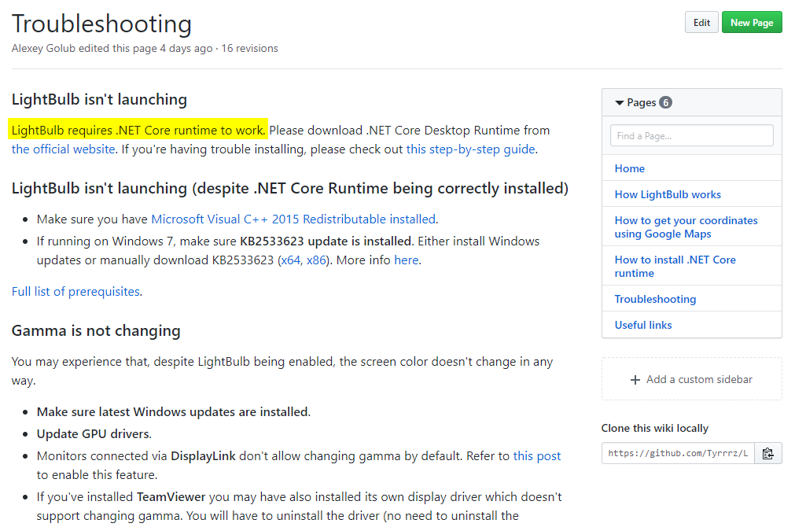This screenshot has width=806, height=527.
Task: Click the bold 'DisplayLink' word
Action: pyautogui.click(x=203, y=456)
